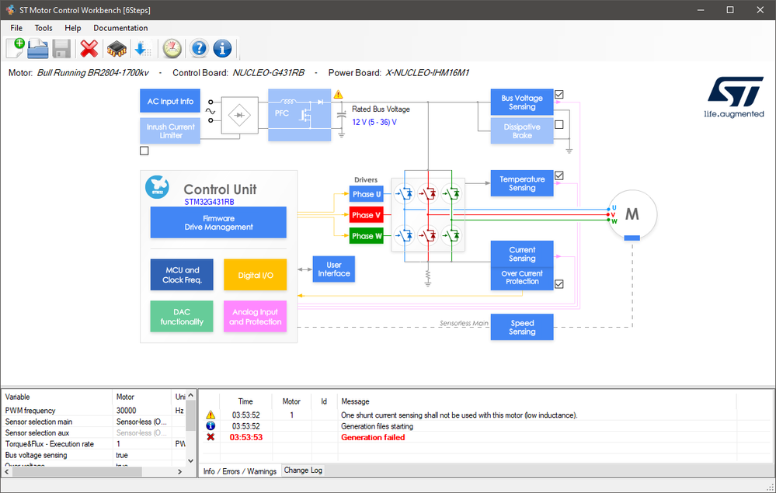The width and height of the screenshot is (776, 493).
Task: Select the Sensor selection main row
Action: (94, 422)
